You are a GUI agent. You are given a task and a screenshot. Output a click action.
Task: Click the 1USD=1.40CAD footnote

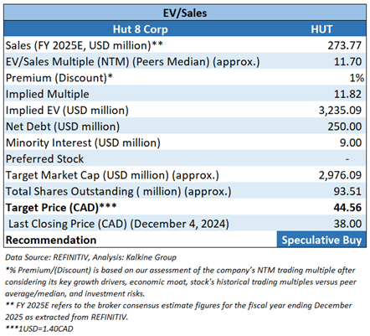39,328
